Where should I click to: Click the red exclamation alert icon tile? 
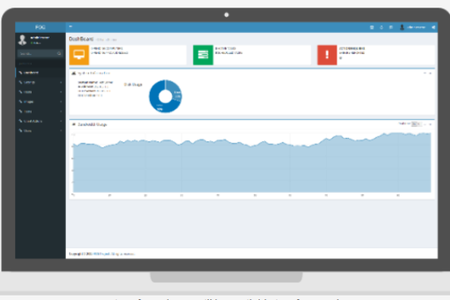[x=326, y=55]
